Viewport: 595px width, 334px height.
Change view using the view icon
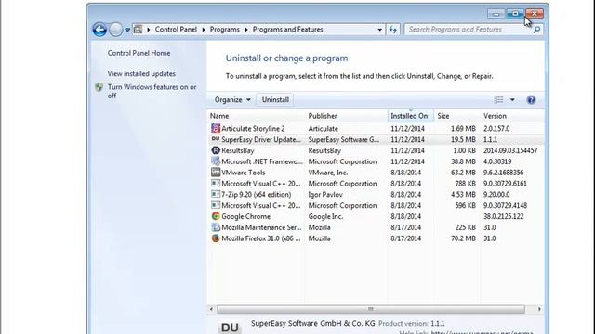click(498, 99)
